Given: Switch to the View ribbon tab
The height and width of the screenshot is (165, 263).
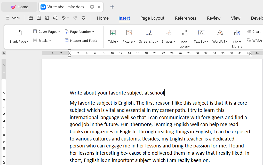Looking at the screenshot, I should [235, 18].
